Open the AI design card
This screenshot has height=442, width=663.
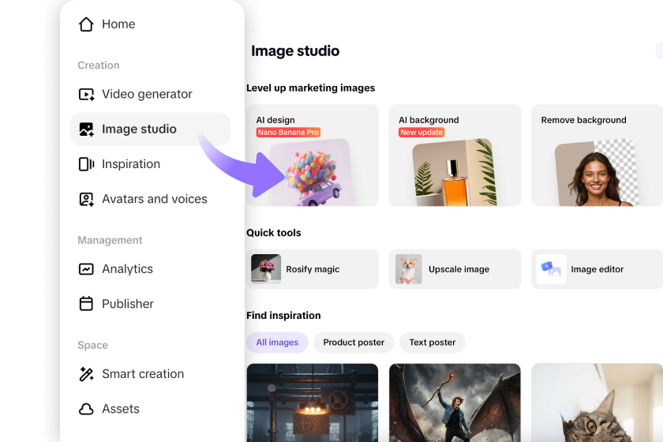313,155
